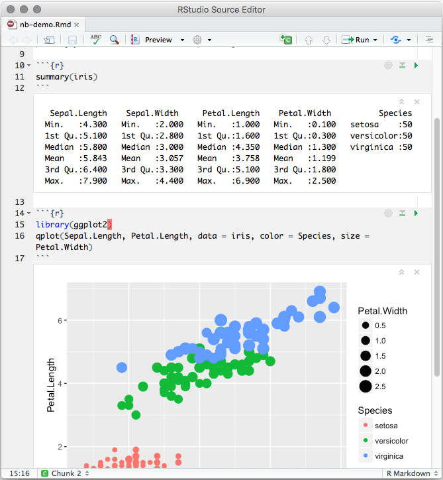
Task: Open chunk options for summary(iris) chunk
Action: pos(388,65)
